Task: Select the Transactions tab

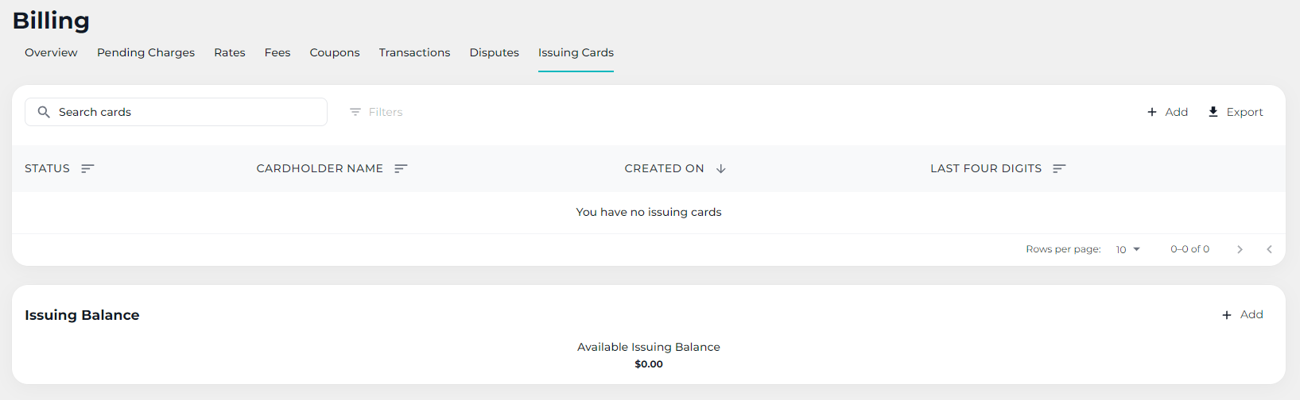Action: tap(414, 52)
